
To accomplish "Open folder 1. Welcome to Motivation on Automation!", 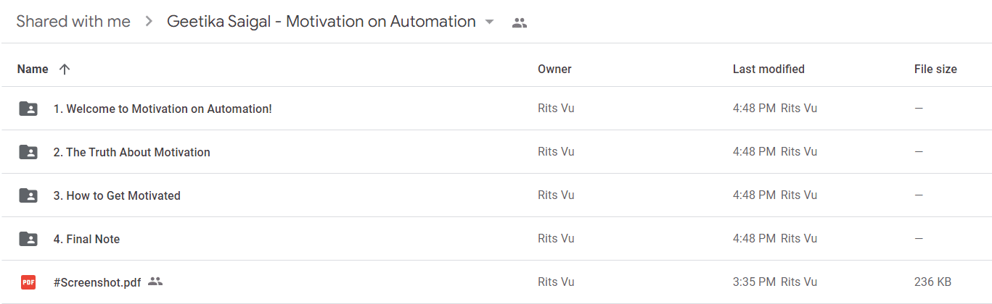I will click(x=163, y=109).
